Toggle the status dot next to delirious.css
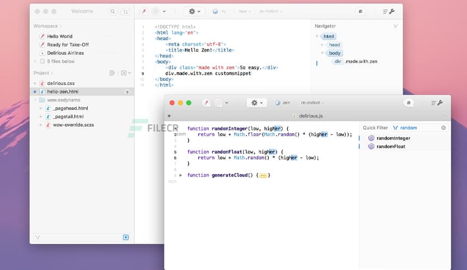 coord(35,83)
